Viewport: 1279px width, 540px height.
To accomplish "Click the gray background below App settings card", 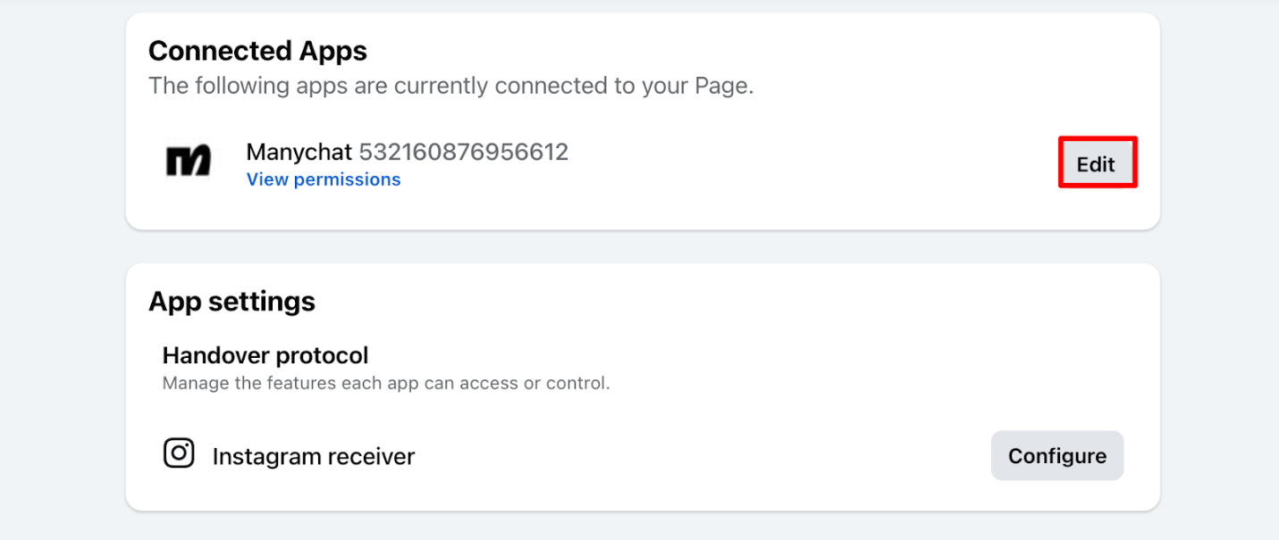I will coord(642,528).
